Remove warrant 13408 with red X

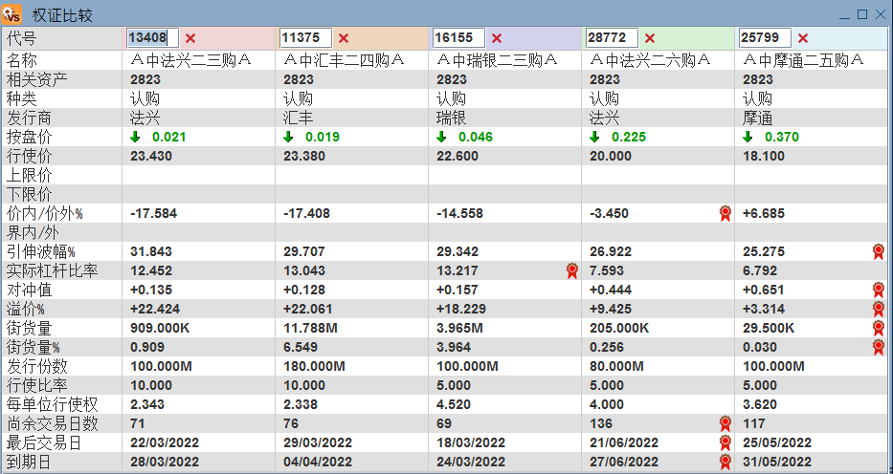pos(190,38)
